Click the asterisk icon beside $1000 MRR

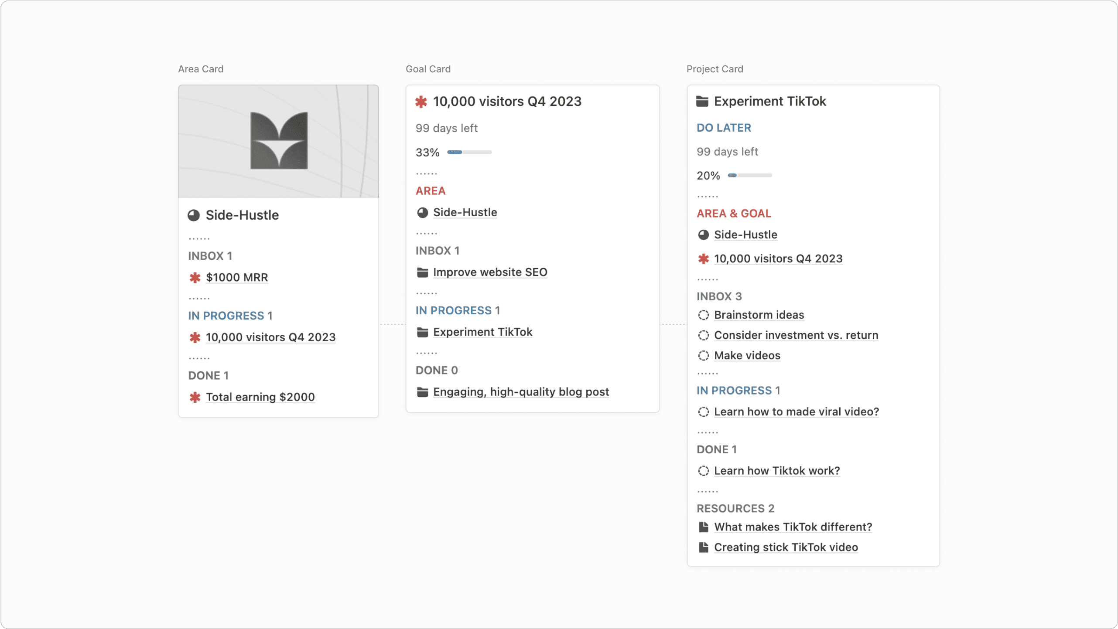(195, 278)
